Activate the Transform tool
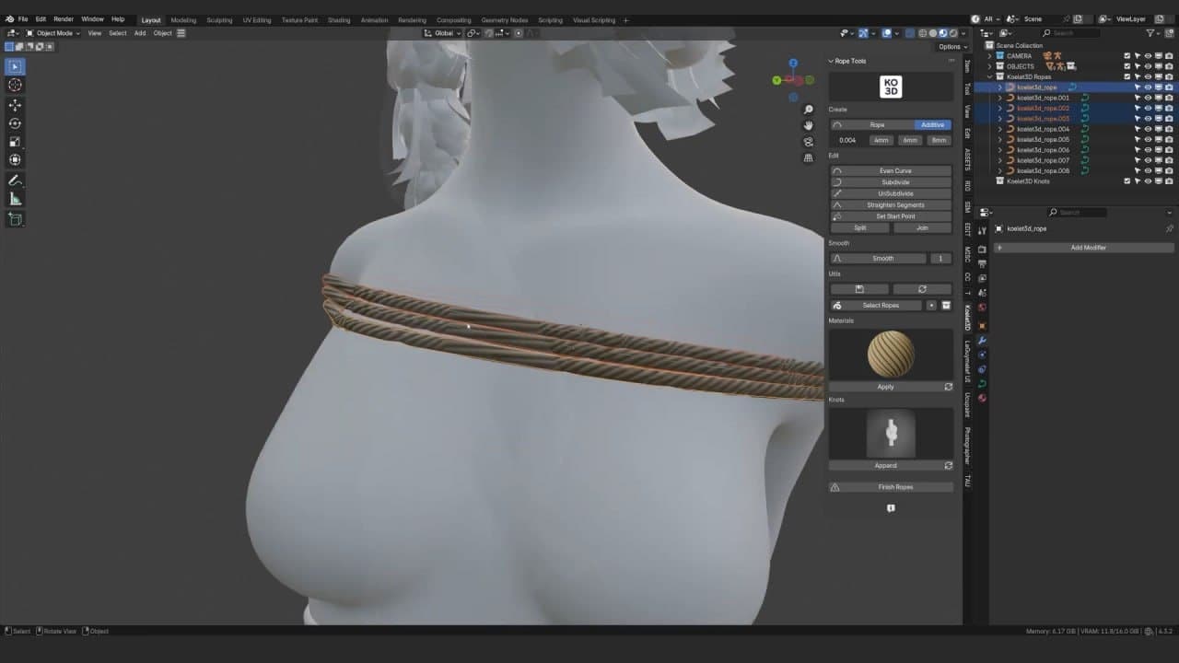This screenshot has height=663, width=1179. coord(15,160)
